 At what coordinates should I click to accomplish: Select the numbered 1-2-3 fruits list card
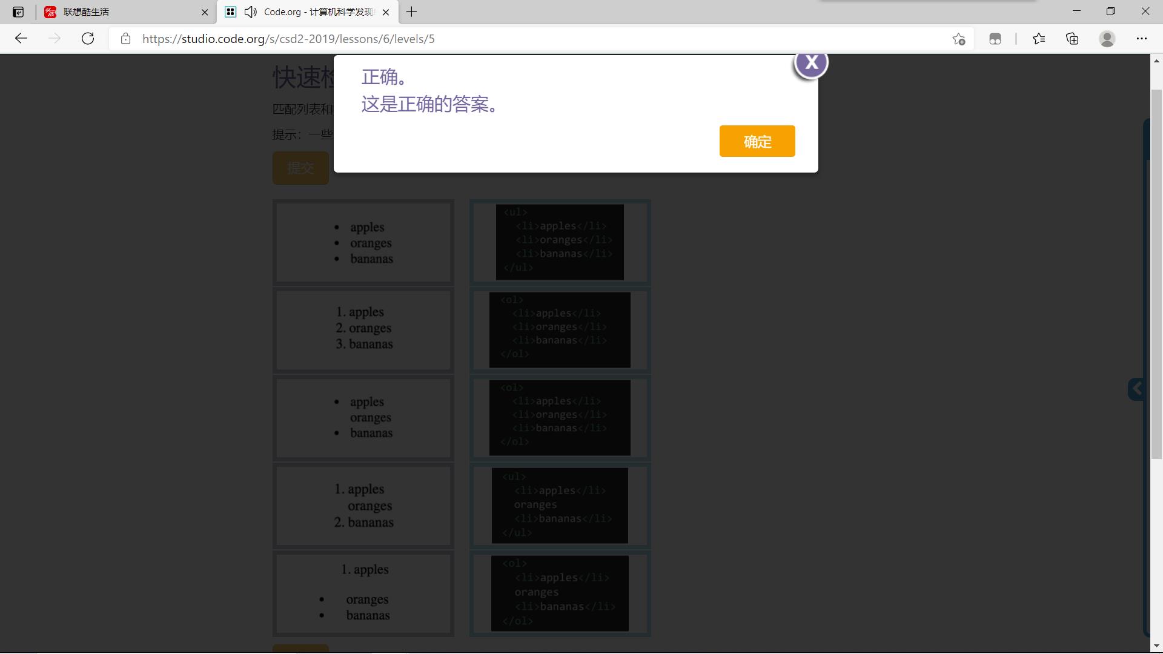pos(363,330)
